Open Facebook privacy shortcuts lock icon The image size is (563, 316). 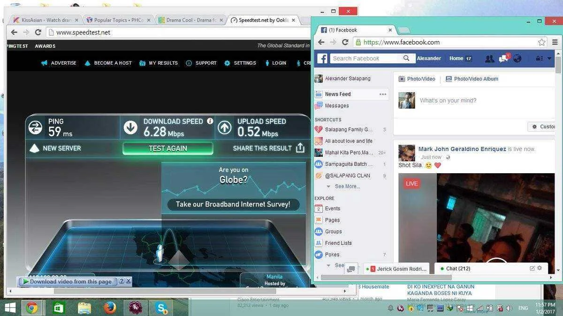click(x=539, y=59)
